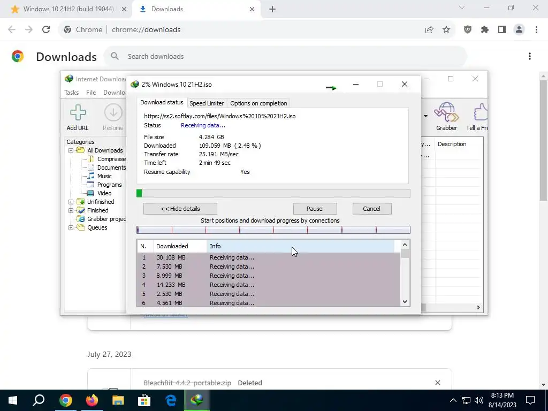Click the uBlock shield extension icon
Image resolution: width=548 pixels, height=411 pixels.
[468, 30]
